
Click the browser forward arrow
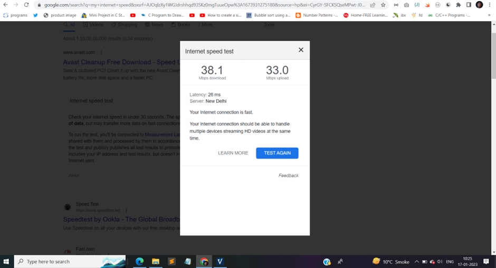[x=16, y=5]
